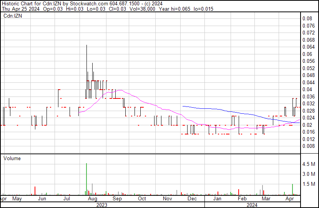319x208 pixels.
Task: Click the 0.008 price axis label
Action: (x=308, y=146)
